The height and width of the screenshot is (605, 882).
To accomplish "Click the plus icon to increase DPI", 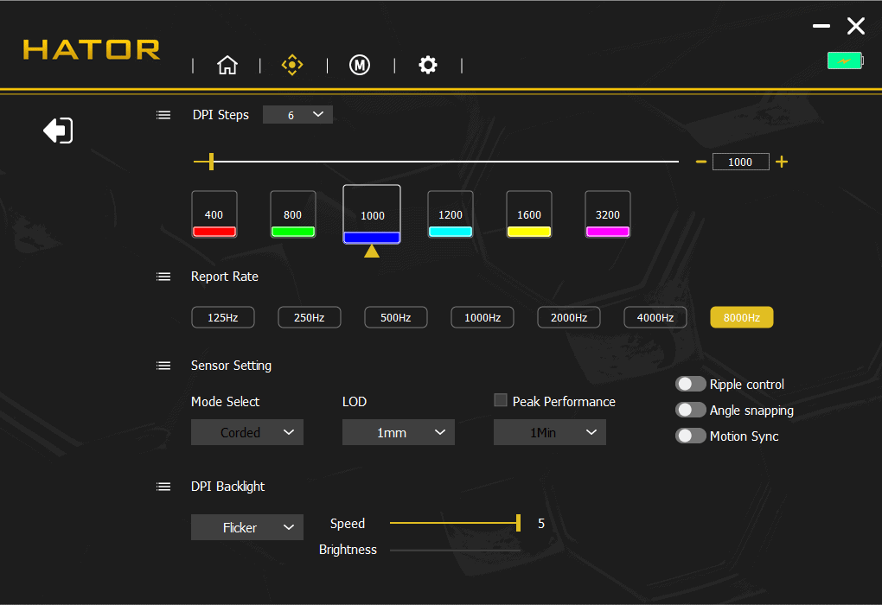I will point(782,162).
